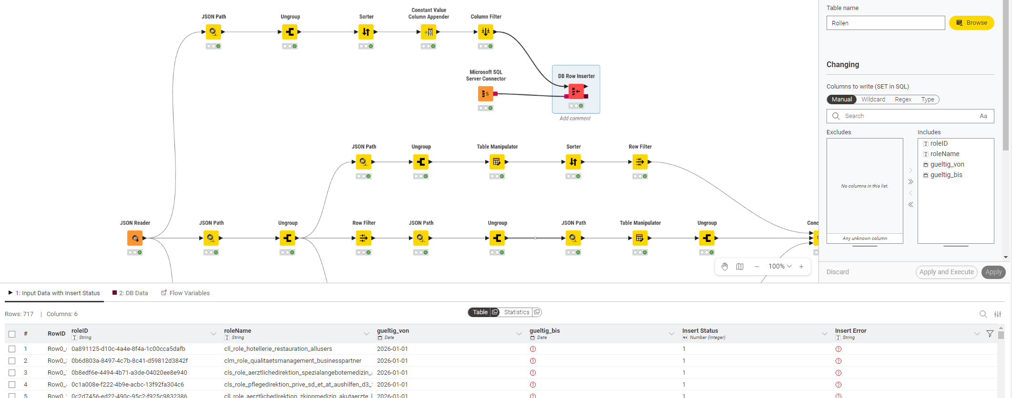
Task: Switch to the DB Data tab
Action: 130,293
